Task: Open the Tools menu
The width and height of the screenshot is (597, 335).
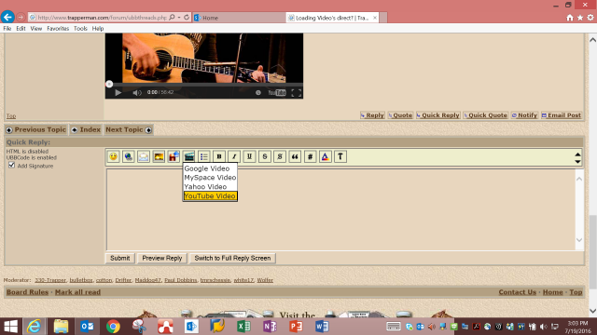Action: [x=80, y=29]
